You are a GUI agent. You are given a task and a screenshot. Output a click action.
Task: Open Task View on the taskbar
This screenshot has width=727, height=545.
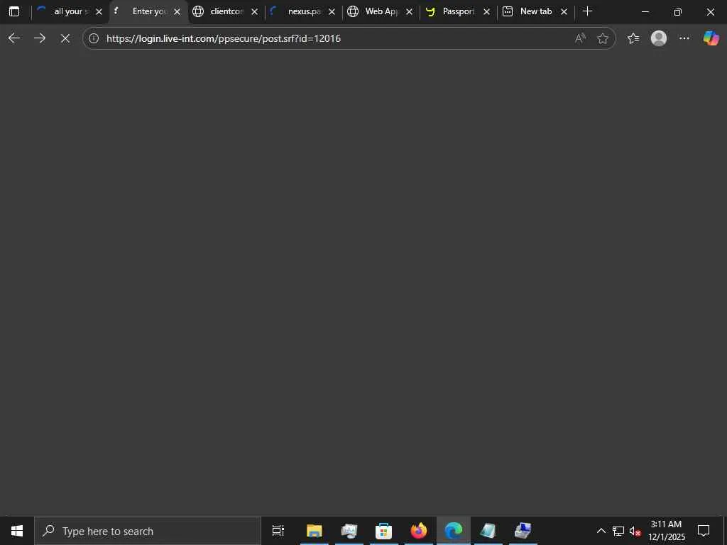point(278,531)
